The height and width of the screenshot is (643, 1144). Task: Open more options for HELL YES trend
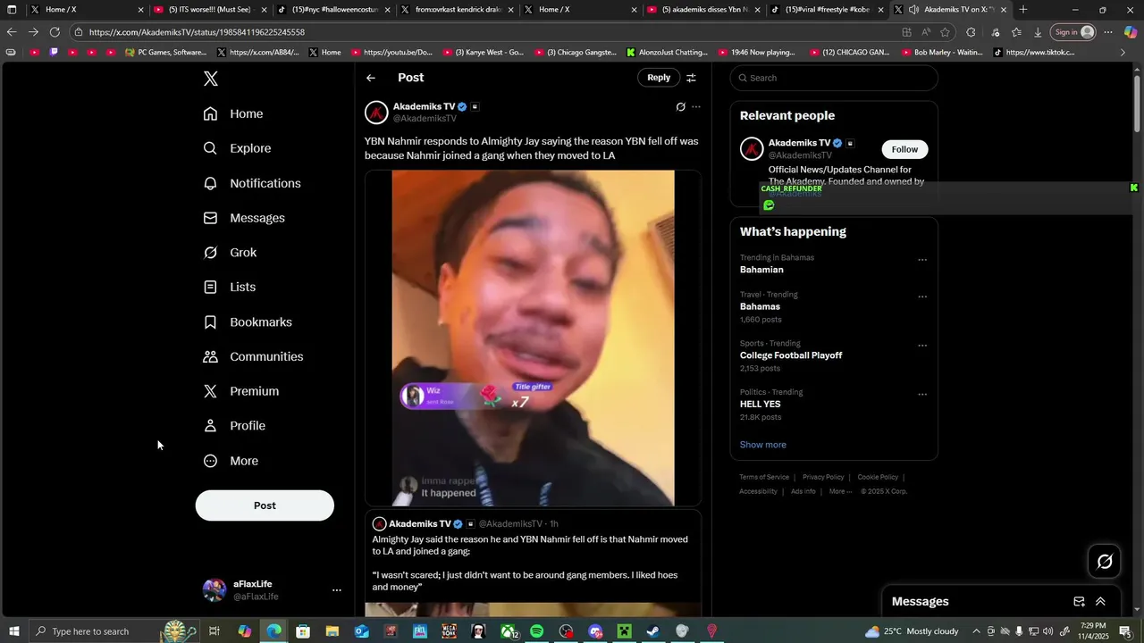click(922, 394)
